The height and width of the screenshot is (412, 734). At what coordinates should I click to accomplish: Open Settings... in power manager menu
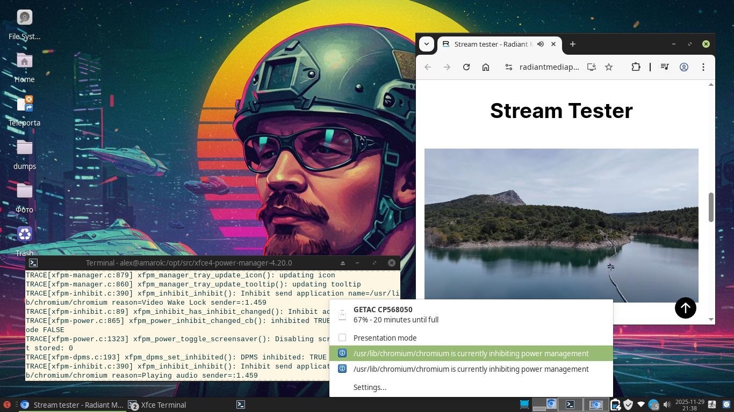370,387
